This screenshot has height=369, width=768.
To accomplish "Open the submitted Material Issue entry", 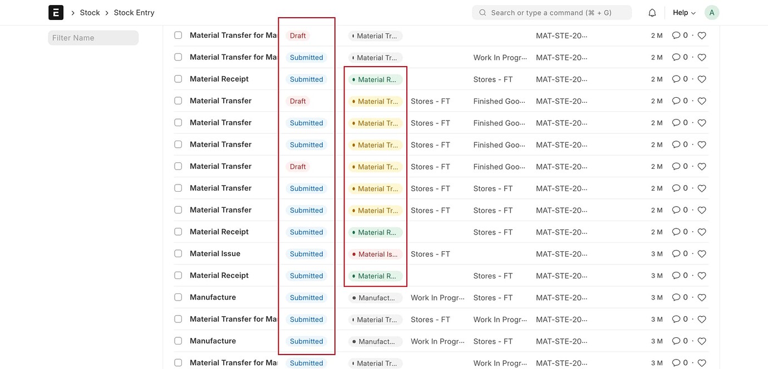I will pos(215,253).
